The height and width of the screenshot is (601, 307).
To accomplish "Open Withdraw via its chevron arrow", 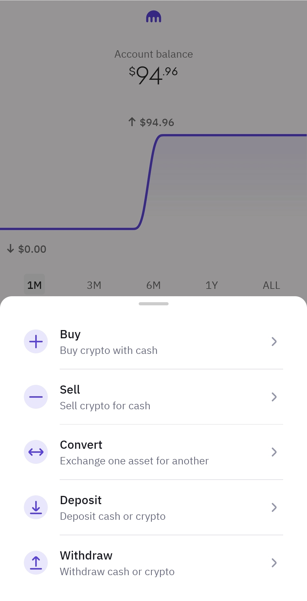I will [x=274, y=563].
